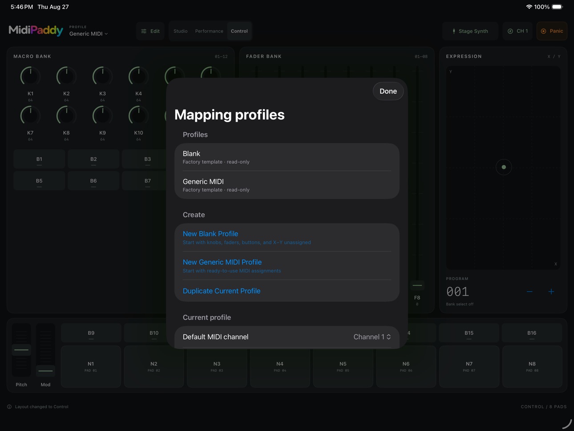
Task: Toggle button B2
Action: (x=93, y=159)
